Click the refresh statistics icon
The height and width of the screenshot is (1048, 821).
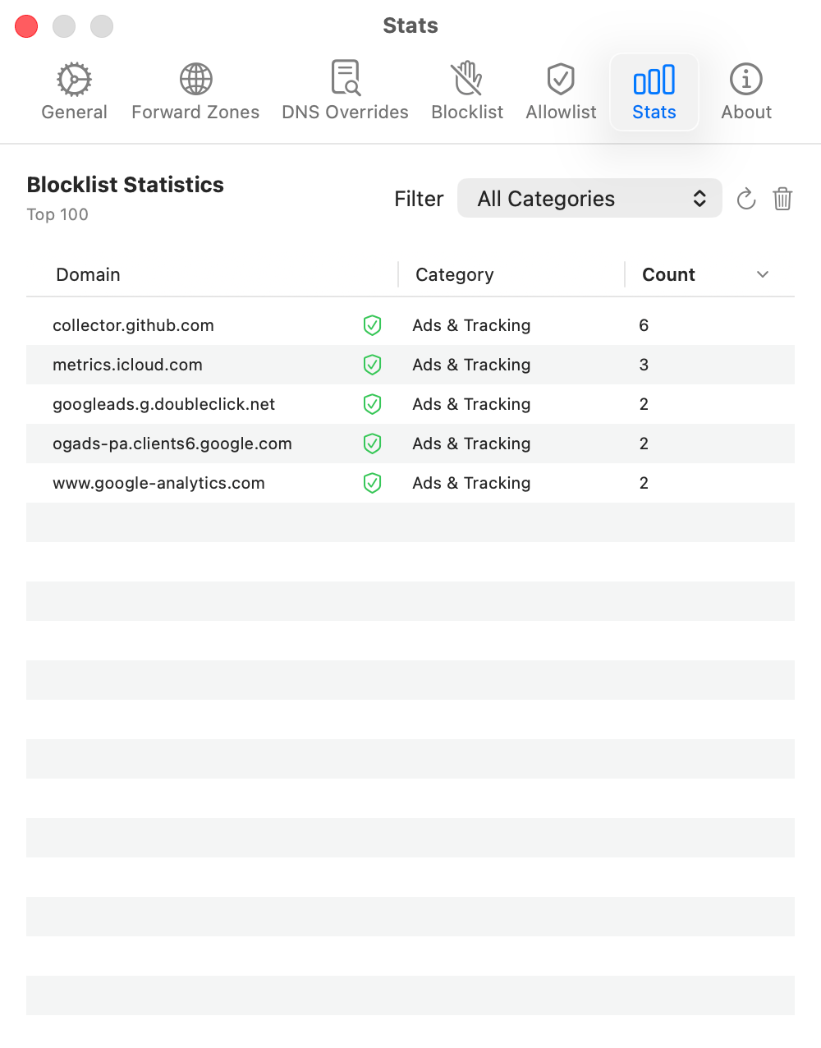tap(745, 198)
